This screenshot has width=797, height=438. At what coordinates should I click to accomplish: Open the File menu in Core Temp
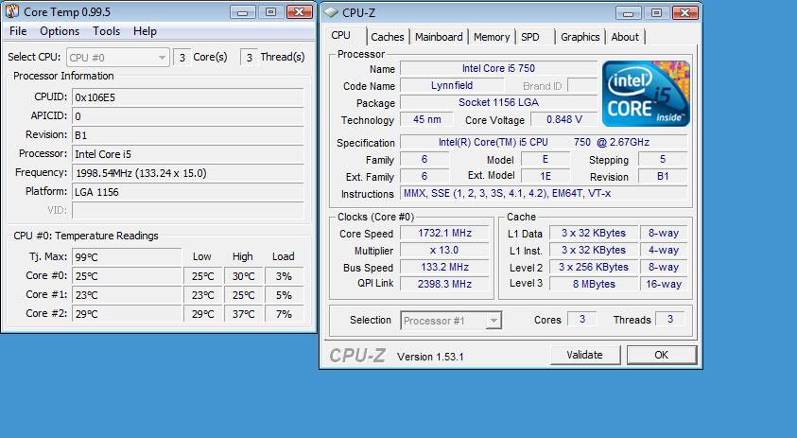18,31
